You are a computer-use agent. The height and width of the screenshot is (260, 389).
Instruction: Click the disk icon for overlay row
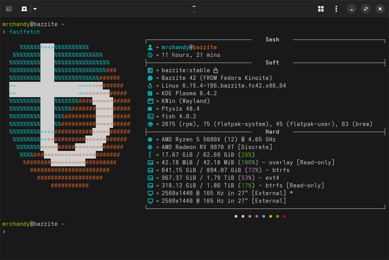(x=150, y=162)
